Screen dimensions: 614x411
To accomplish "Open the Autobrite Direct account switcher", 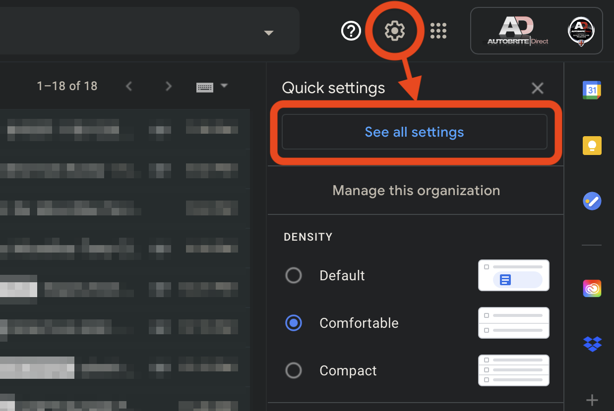I will click(536, 31).
